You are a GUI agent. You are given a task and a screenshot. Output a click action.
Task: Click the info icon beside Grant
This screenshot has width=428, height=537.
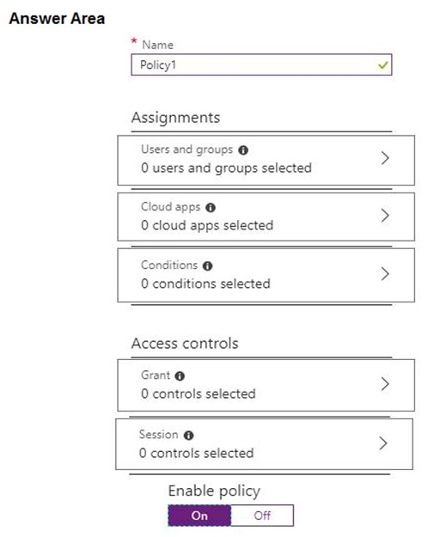point(180,376)
